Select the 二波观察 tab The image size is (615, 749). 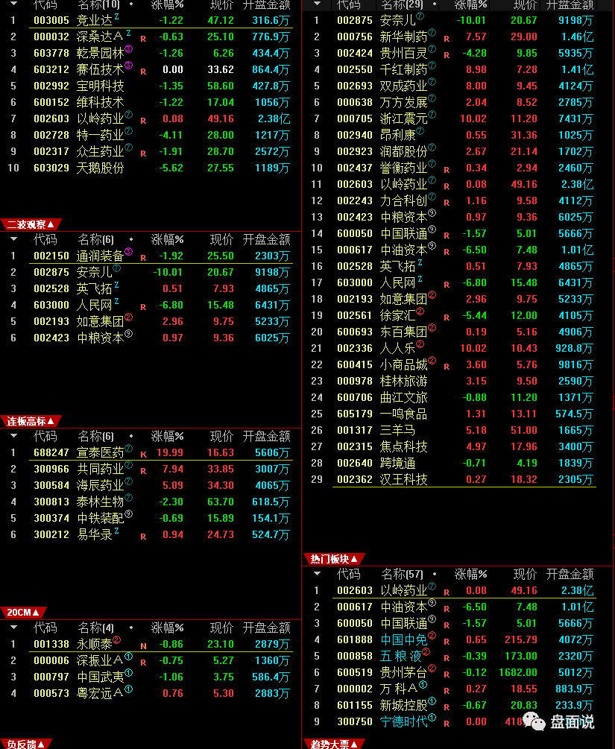pyautogui.click(x=31, y=224)
